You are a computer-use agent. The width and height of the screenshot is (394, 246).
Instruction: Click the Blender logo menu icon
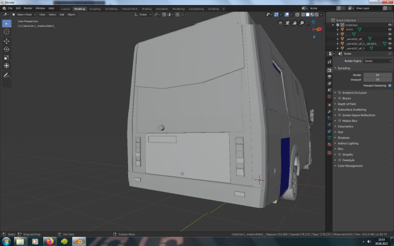click(x=4, y=8)
